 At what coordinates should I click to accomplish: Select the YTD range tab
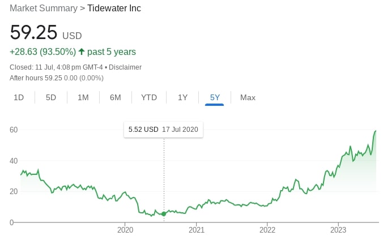pyautogui.click(x=149, y=97)
